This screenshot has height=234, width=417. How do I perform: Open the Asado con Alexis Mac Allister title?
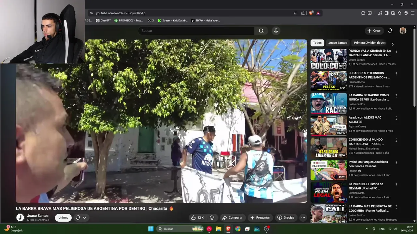coord(365,120)
